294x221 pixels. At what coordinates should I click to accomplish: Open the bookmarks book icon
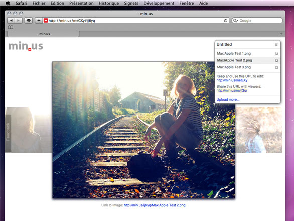tap(11, 27)
